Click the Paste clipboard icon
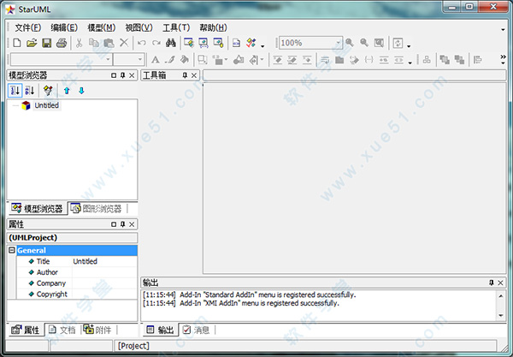 tap(109, 43)
